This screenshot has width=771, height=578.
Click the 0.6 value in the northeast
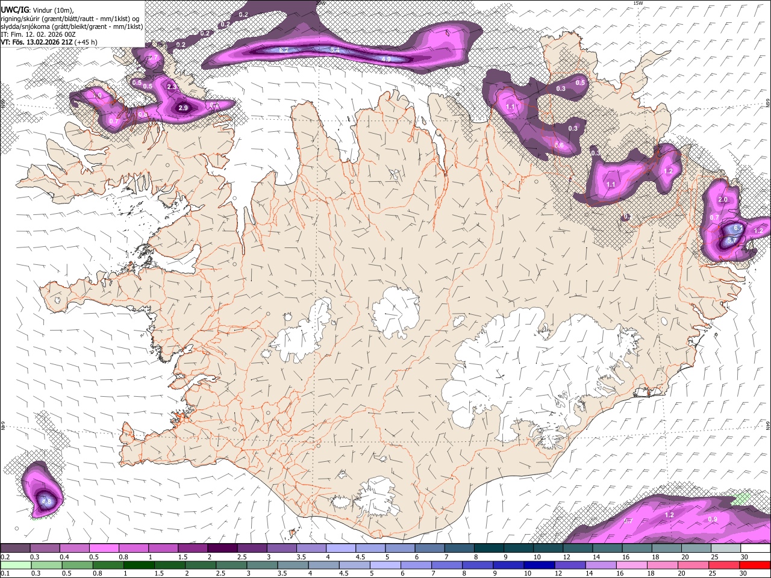pyautogui.click(x=559, y=145)
